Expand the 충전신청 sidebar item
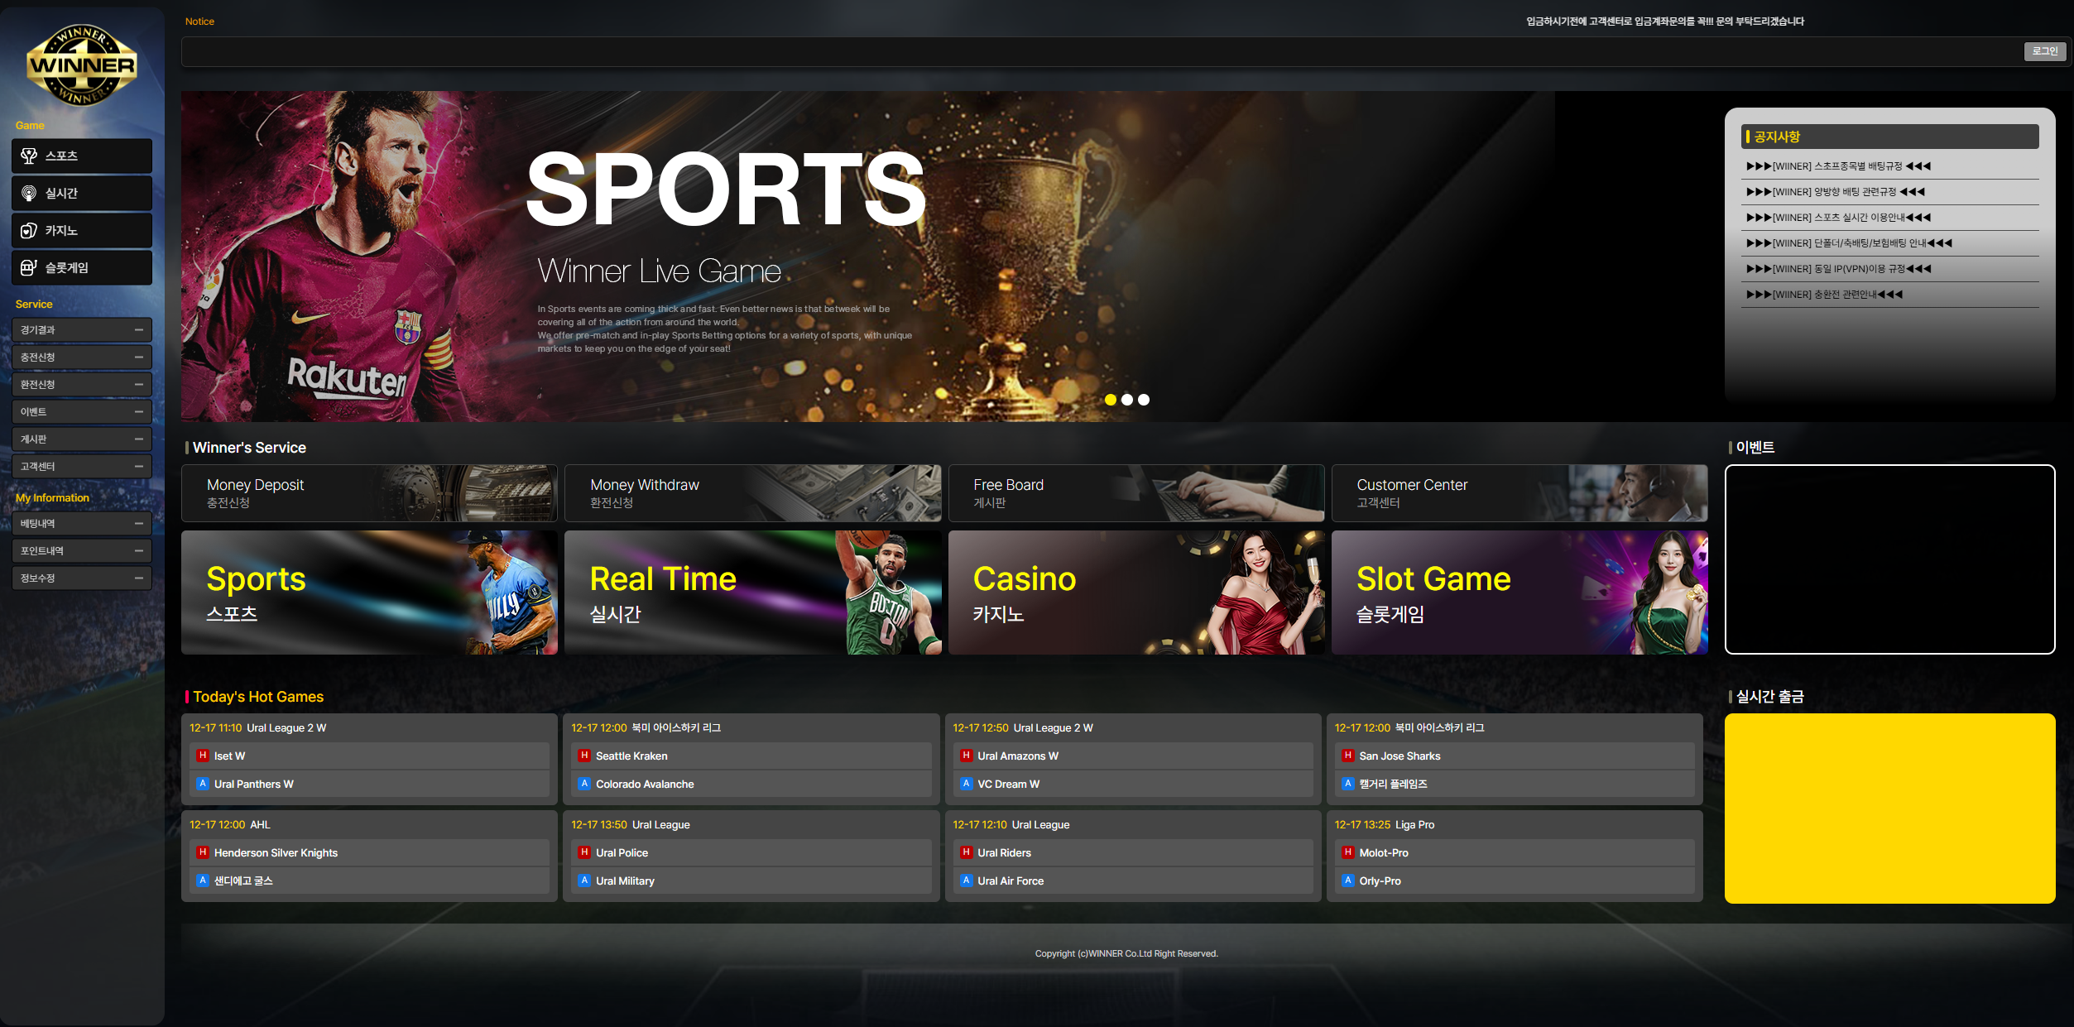2074x1027 pixels. 81,357
